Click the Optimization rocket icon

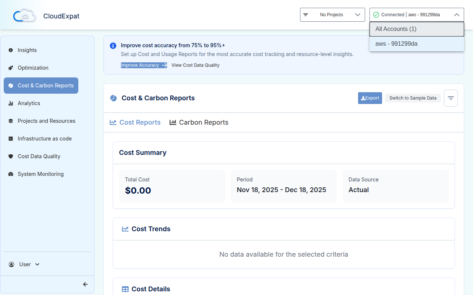click(x=11, y=68)
